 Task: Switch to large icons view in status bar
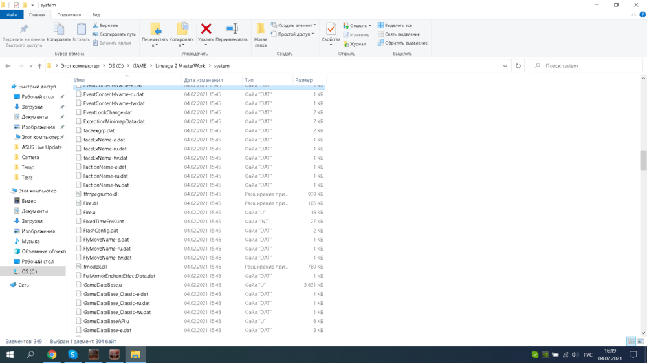point(641,341)
